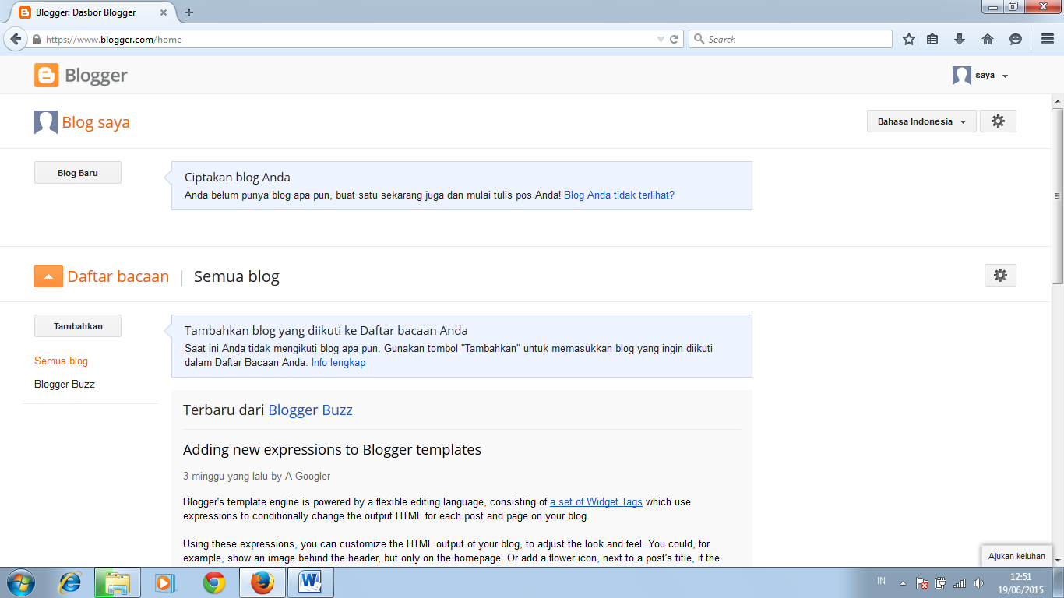Click the Hello chat smiley icon

(1015, 39)
